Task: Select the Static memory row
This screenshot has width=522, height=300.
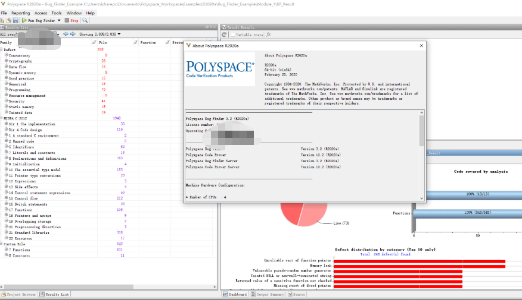Action: point(108,106)
